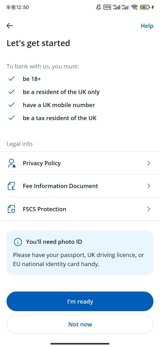
Task: Expand FSCS Protection via its chevron
Action: click(149, 209)
